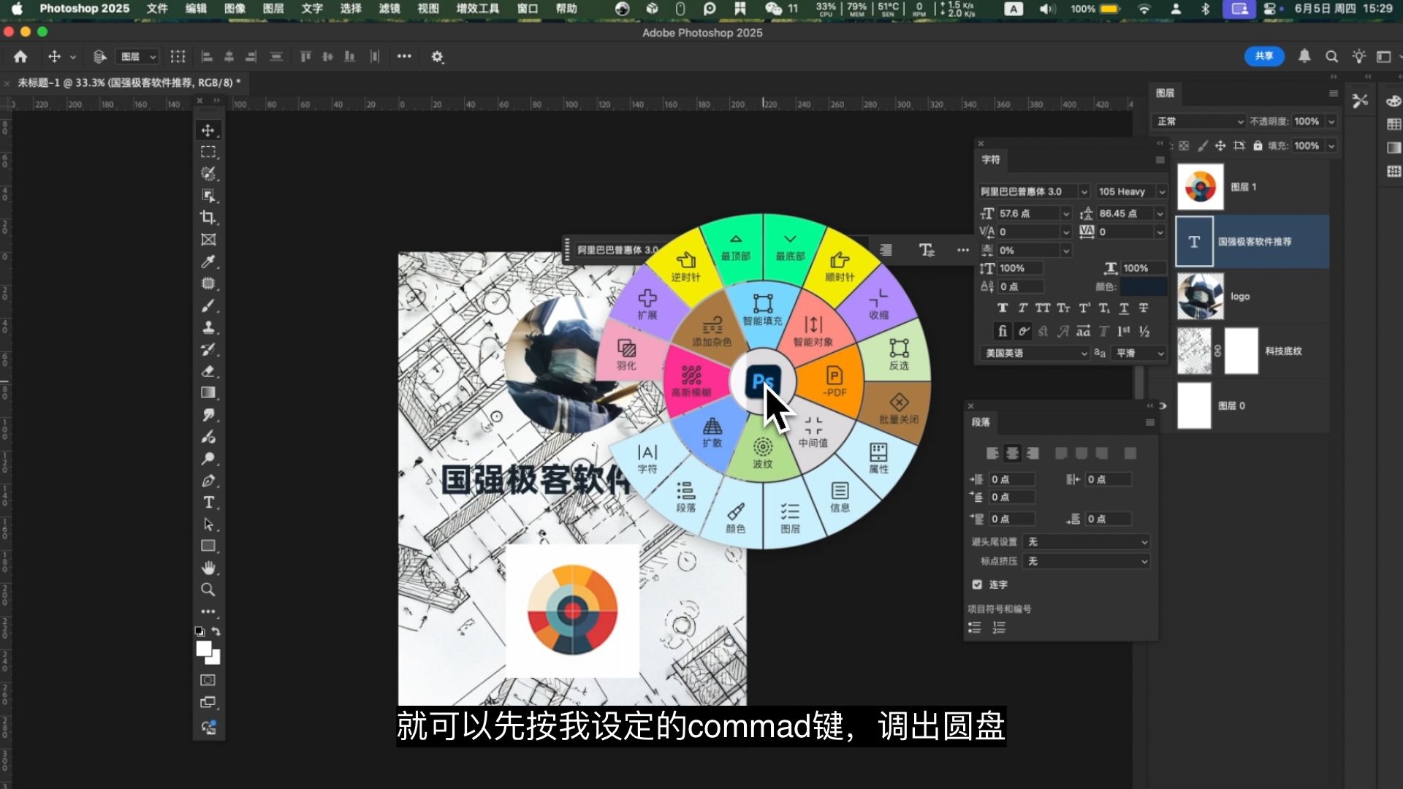
Task: Click 高斯模糊 in the radial menu
Action: pyautogui.click(x=691, y=381)
